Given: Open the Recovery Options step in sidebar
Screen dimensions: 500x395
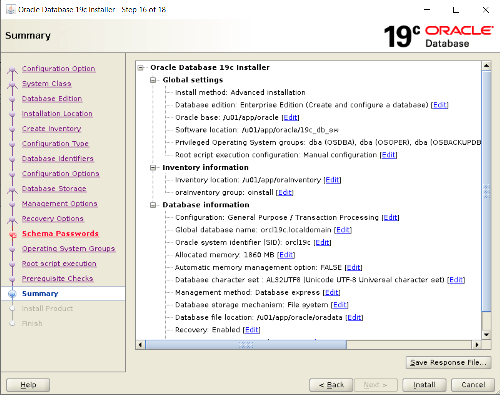Looking at the screenshot, I should (x=53, y=219).
